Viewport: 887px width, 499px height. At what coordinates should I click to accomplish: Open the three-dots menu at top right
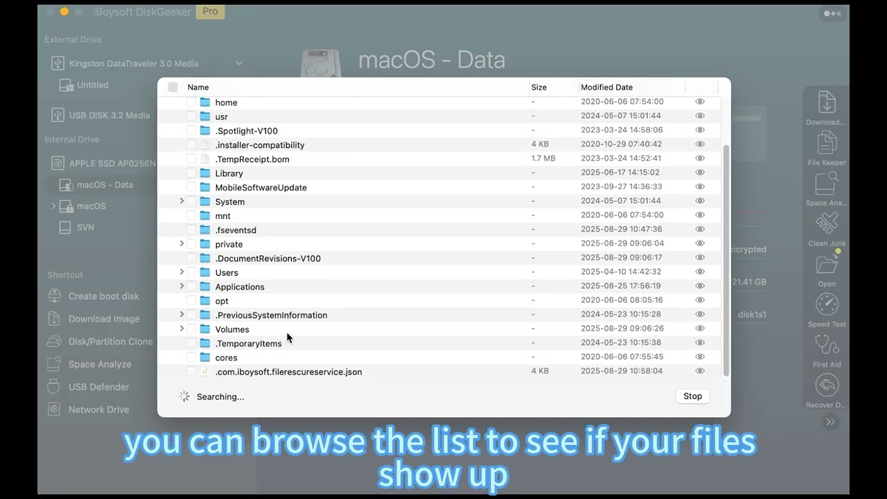click(x=832, y=13)
